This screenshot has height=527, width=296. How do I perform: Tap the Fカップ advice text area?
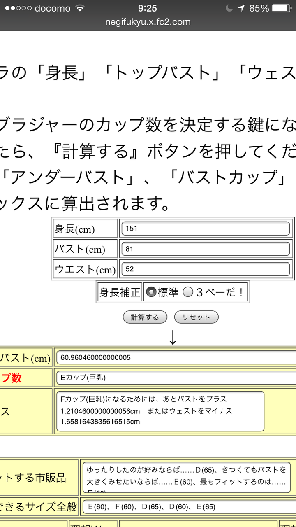tap(160, 411)
